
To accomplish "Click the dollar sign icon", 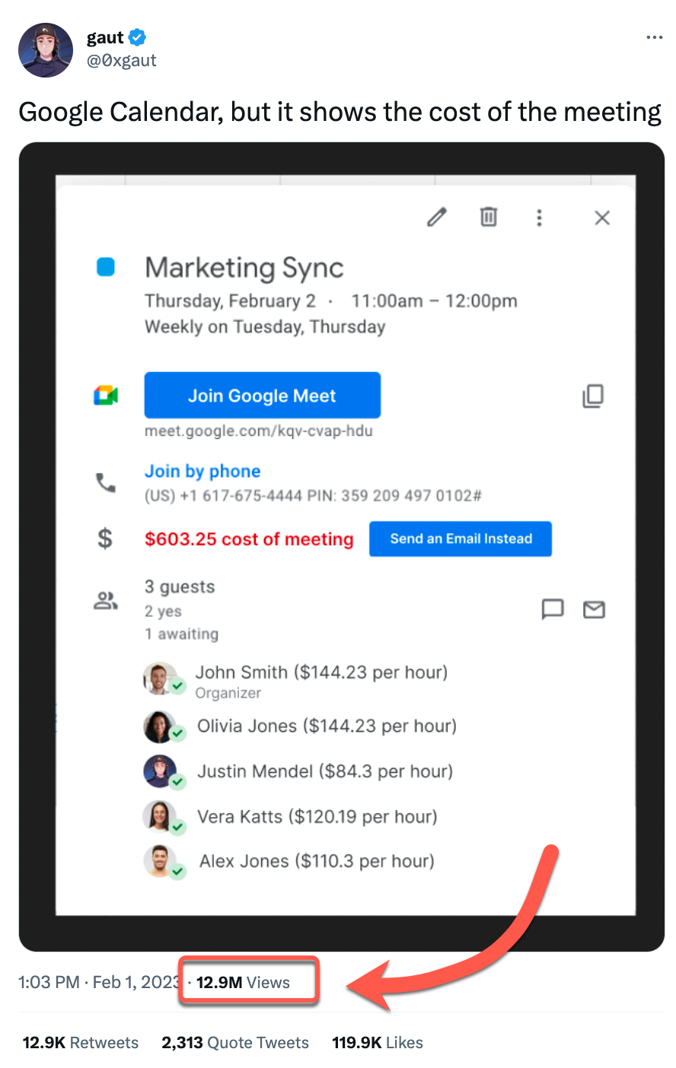I will [105, 539].
